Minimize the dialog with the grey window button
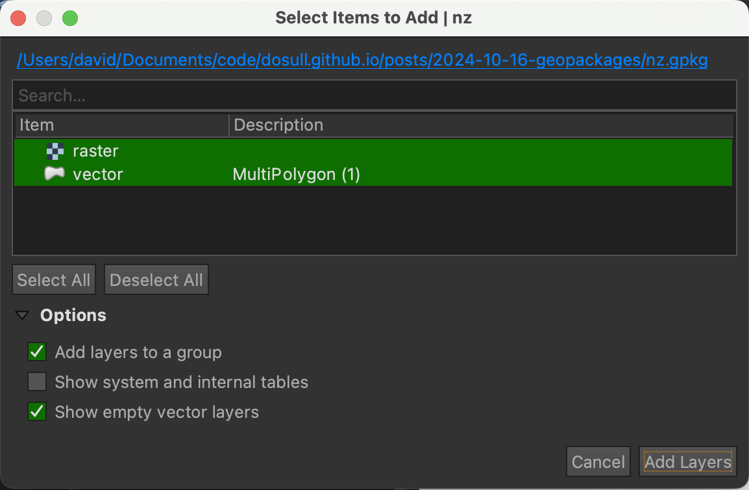 coord(44,18)
